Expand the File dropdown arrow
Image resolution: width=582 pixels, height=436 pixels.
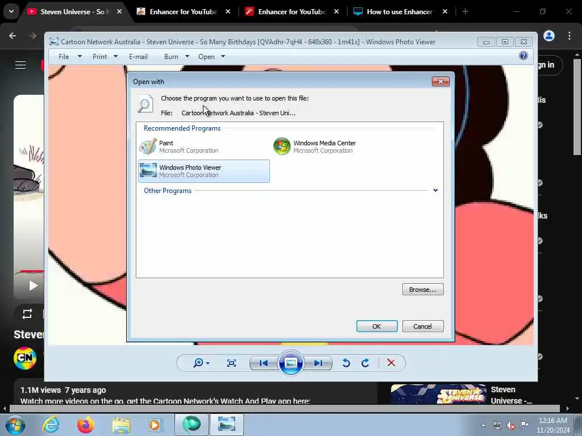tap(80, 56)
